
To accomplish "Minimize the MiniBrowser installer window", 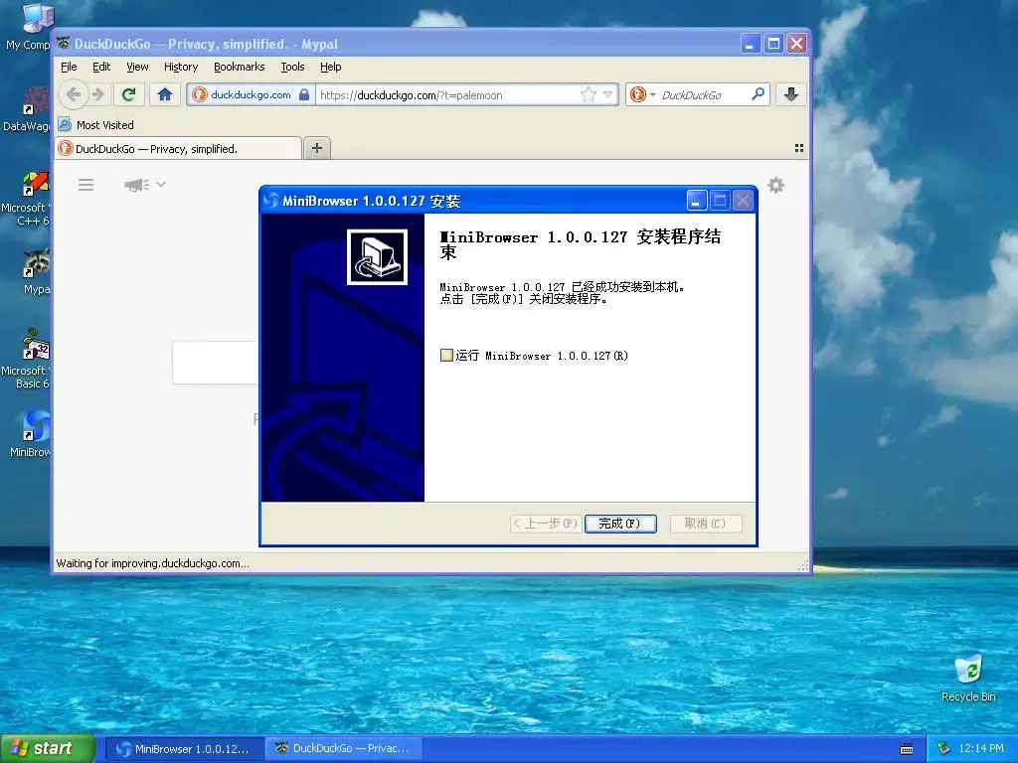I will point(697,201).
